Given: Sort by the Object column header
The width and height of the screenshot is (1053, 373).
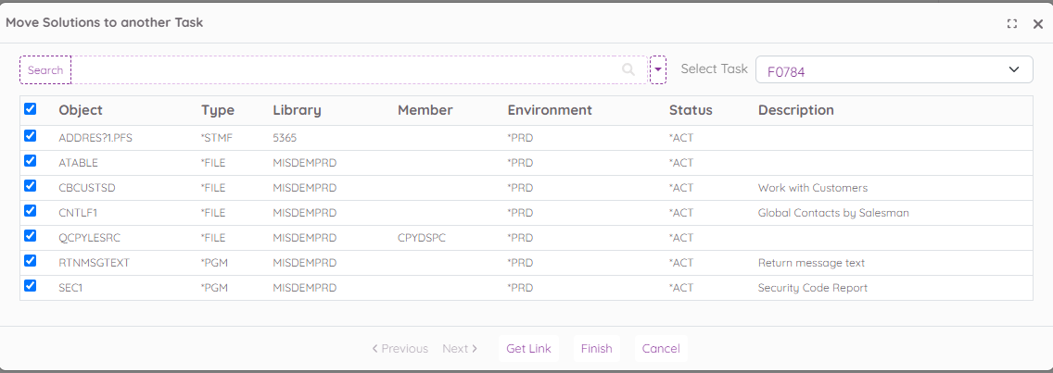Looking at the screenshot, I should (81, 110).
